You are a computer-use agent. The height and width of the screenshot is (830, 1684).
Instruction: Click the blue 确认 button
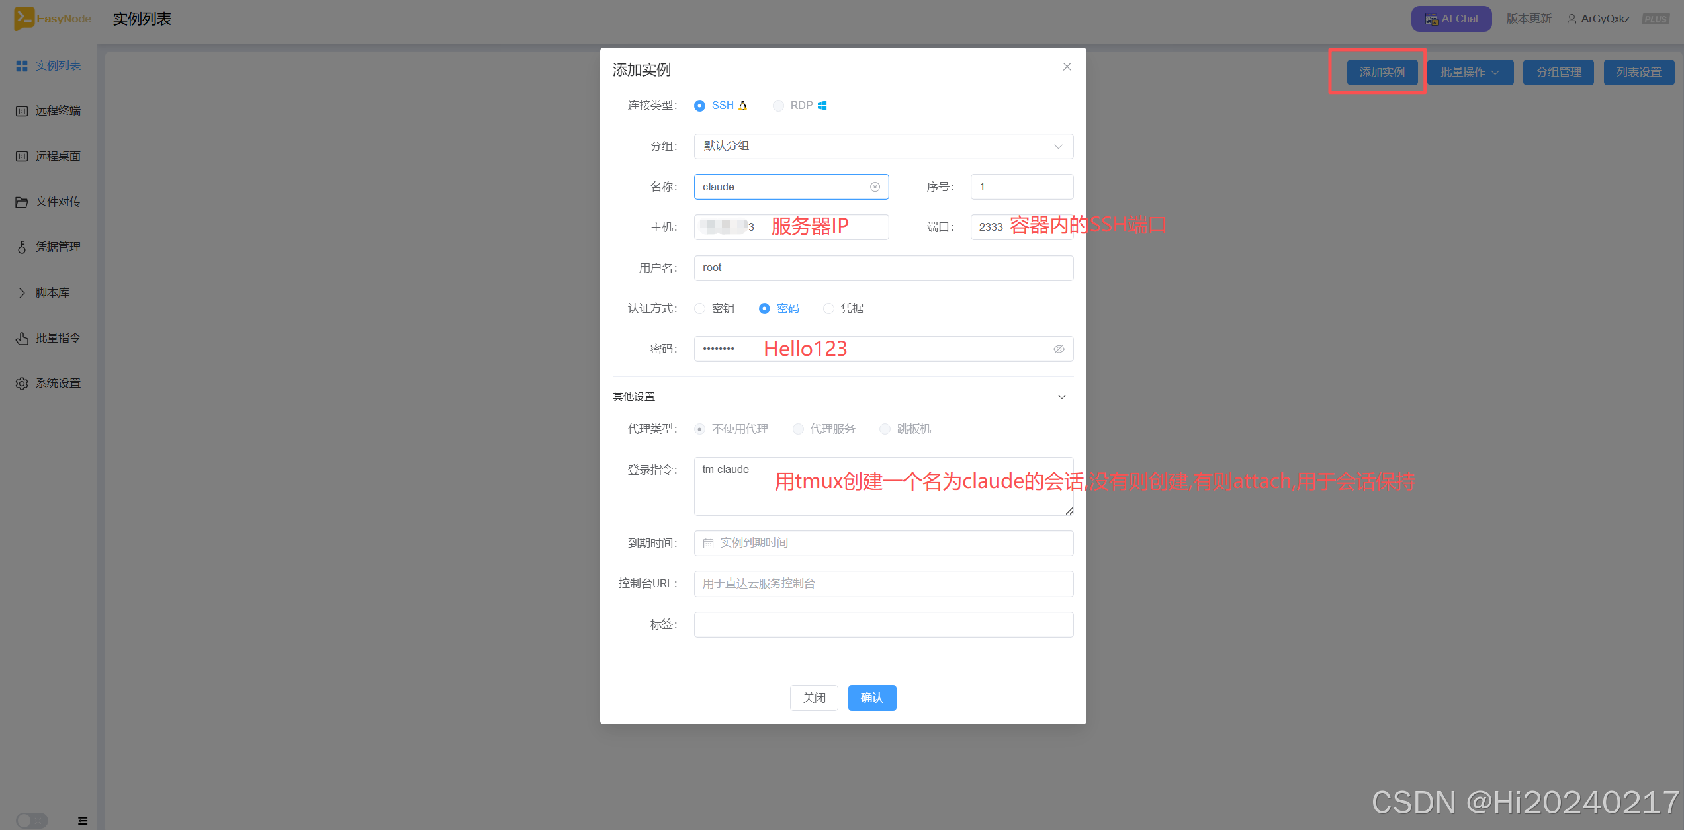871,698
